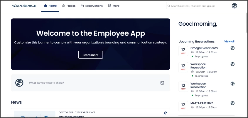Viewport: 248px width, 118px height.
Task: Click the More grid icon
Action: pos(109,6)
